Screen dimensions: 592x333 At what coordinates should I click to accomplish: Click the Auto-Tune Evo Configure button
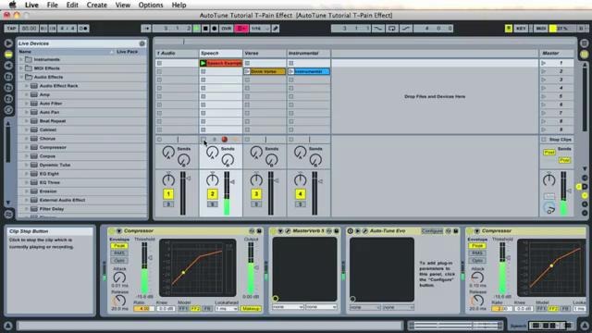point(432,231)
